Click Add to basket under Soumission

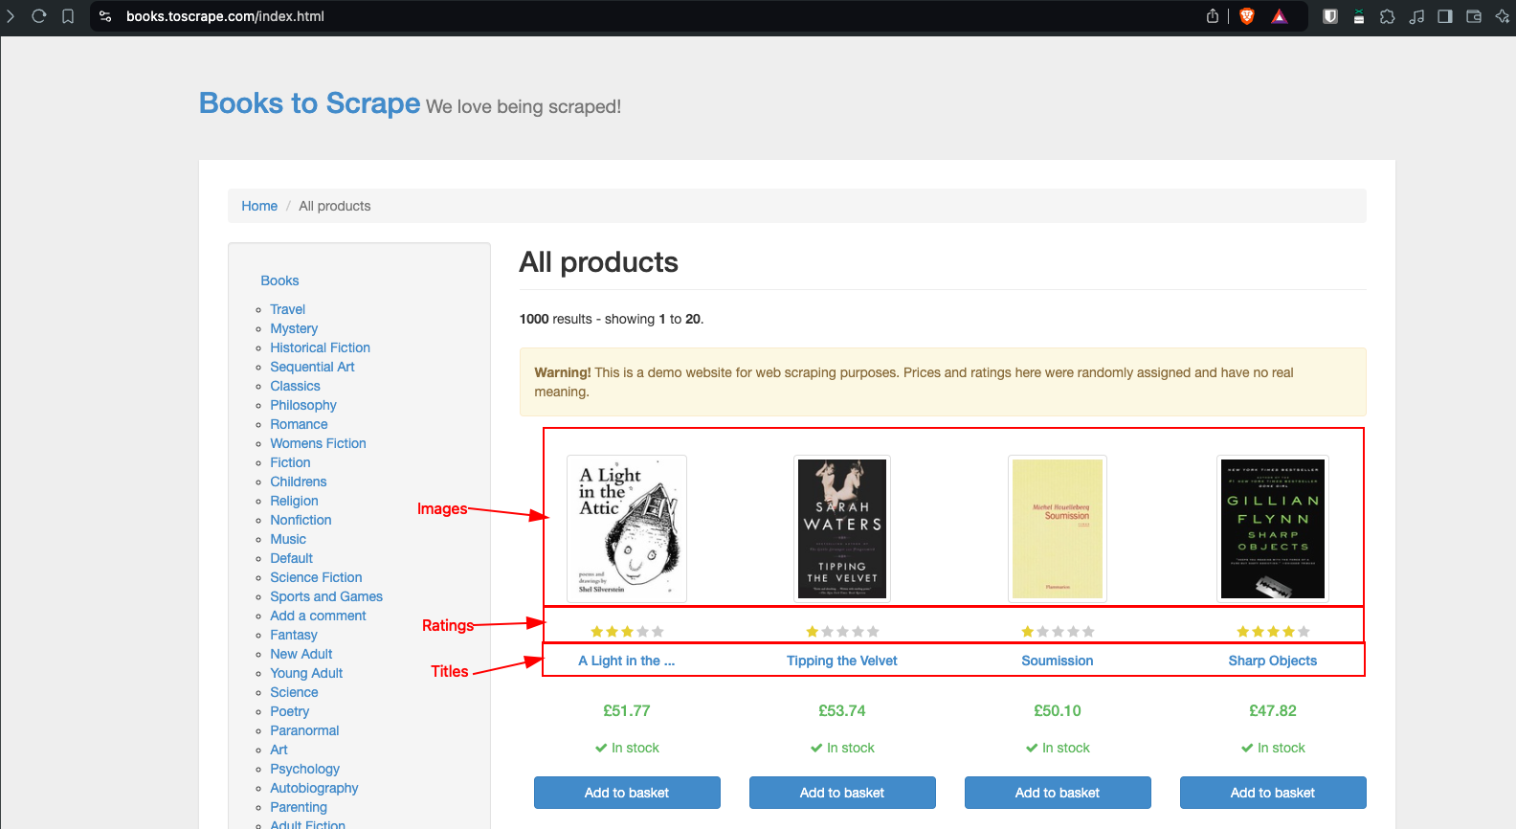[x=1058, y=793]
